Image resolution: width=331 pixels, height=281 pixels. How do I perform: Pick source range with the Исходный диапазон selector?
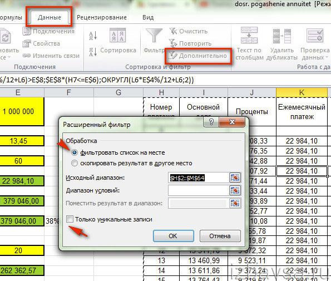pyautogui.click(x=235, y=178)
